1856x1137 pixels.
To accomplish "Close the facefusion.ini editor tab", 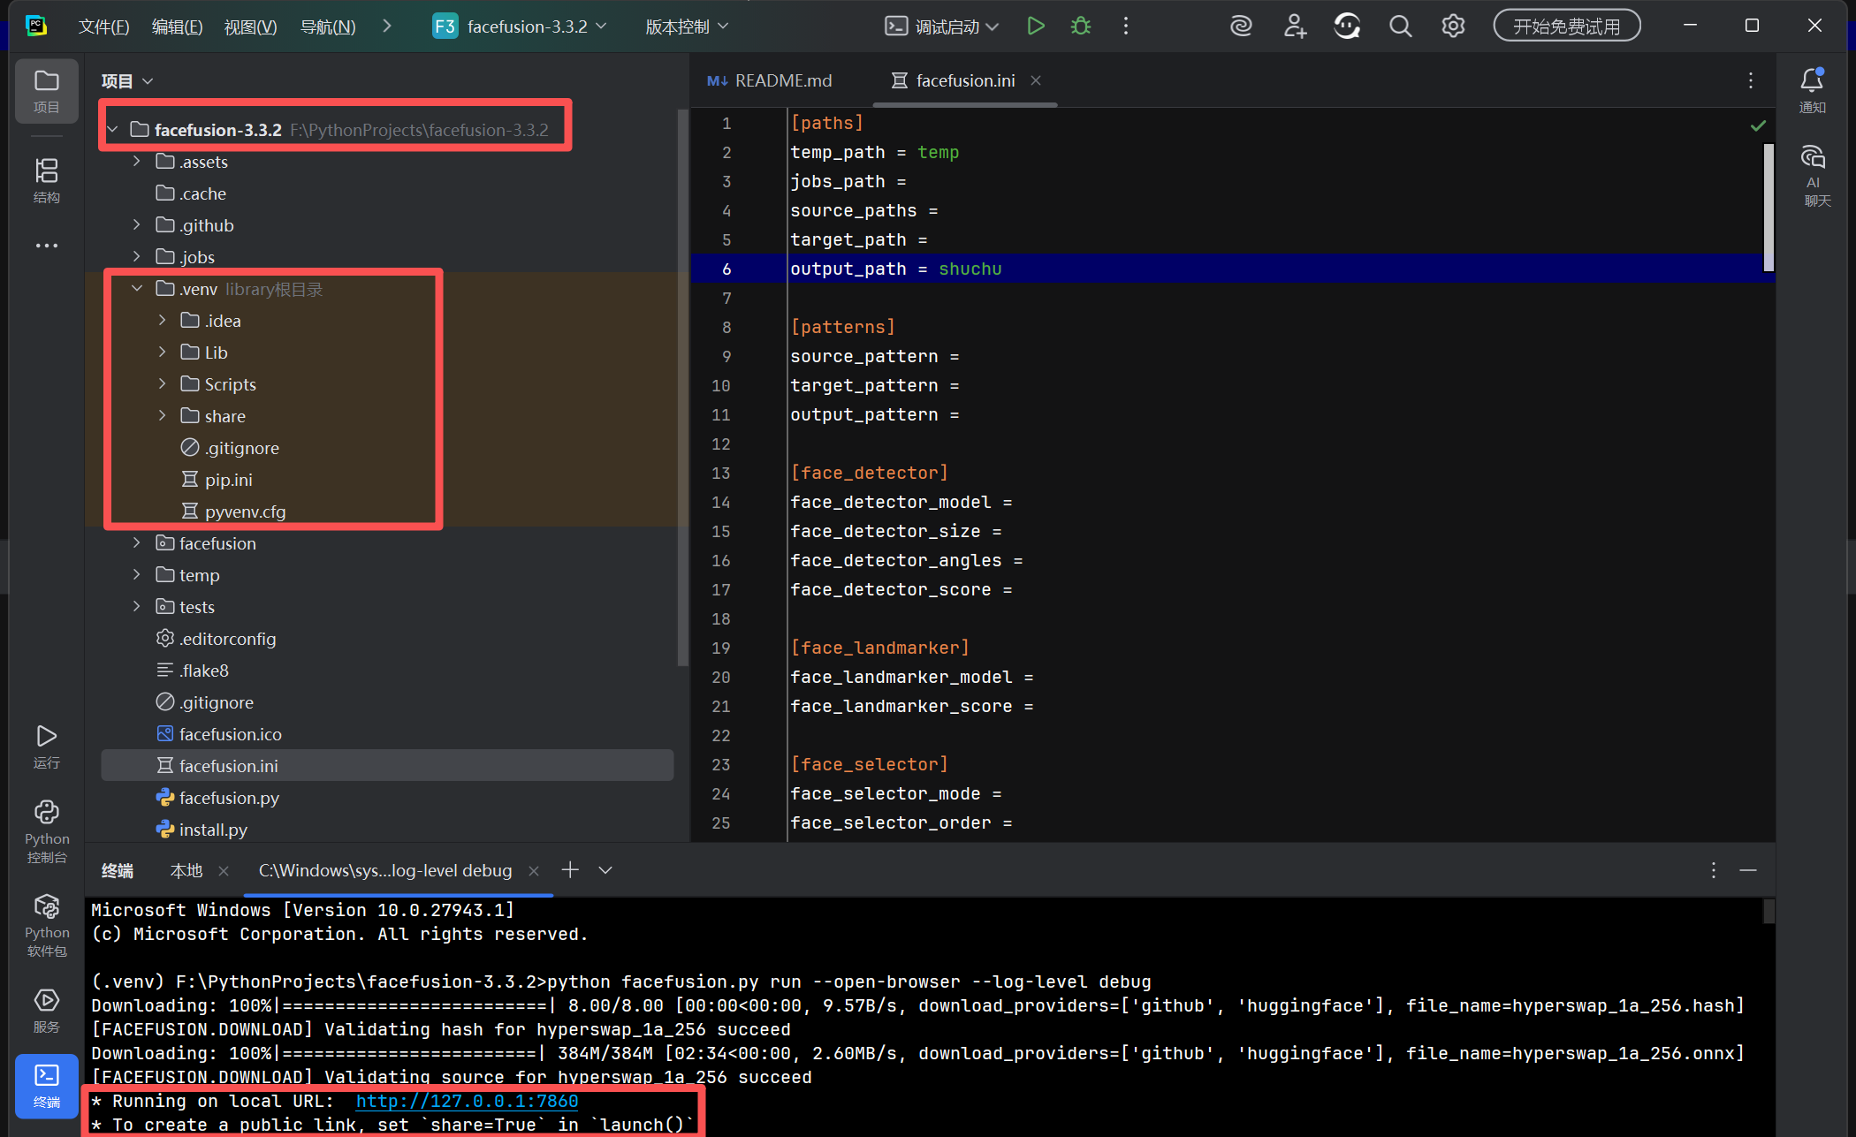I will click(x=1035, y=80).
